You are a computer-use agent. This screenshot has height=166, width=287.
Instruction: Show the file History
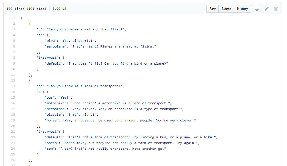242,9
